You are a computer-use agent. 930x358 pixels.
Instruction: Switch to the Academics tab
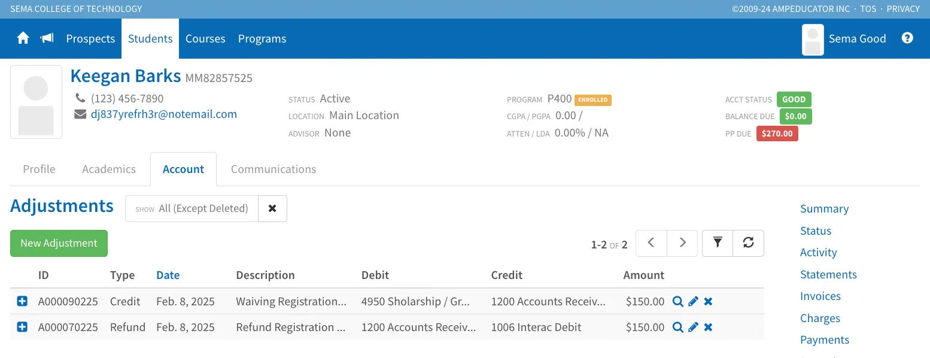pyautogui.click(x=109, y=169)
